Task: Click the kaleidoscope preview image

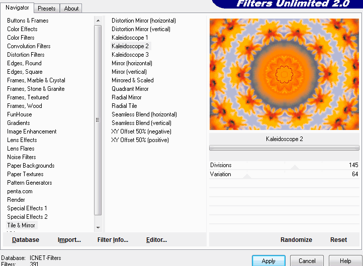Action: 284,74
